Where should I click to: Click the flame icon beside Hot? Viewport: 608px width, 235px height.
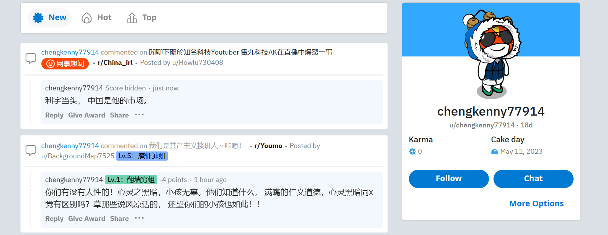(87, 18)
